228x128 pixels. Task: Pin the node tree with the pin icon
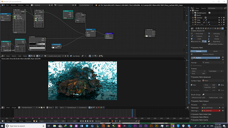tap(83, 56)
